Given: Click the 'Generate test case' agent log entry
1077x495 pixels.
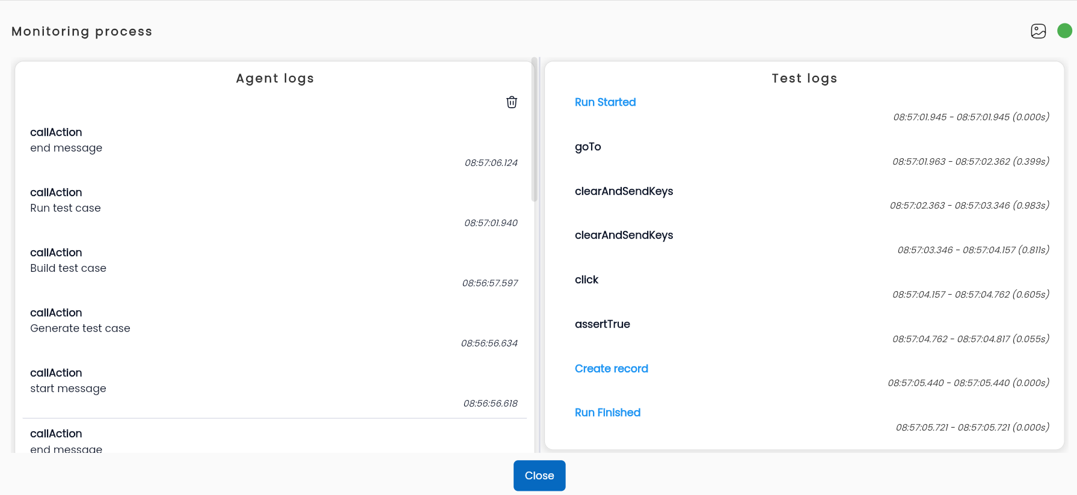Looking at the screenshot, I should coord(80,328).
